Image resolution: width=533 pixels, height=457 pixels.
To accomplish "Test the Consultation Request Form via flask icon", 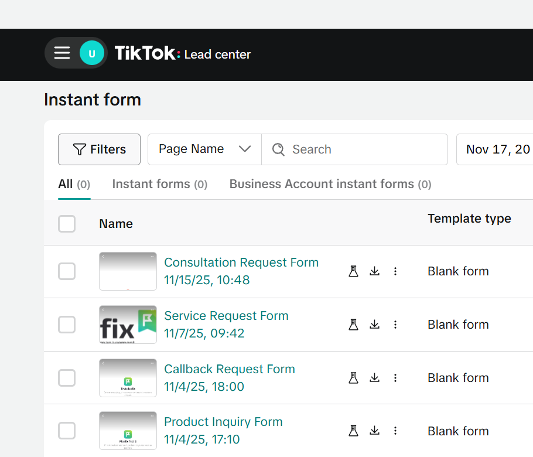I will click(x=353, y=271).
